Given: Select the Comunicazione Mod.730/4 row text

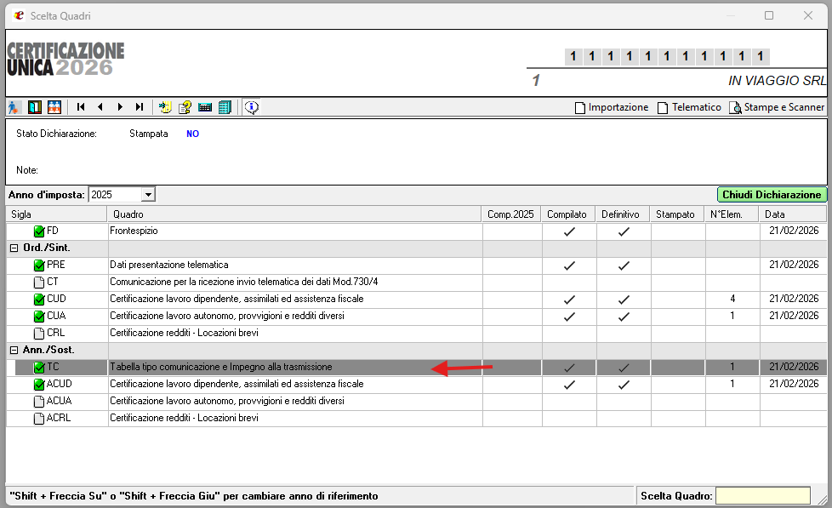Looking at the screenshot, I should pyautogui.click(x=243, y=282).
